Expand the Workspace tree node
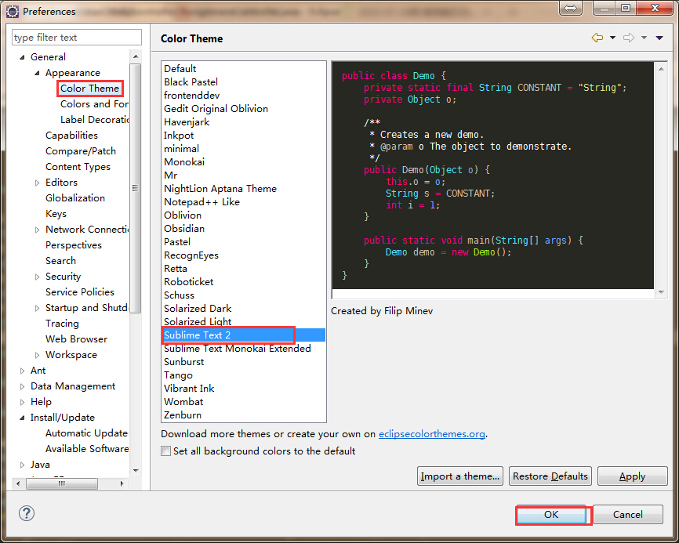The height and width of the screenshot is (543, 679). coord(37,355)
